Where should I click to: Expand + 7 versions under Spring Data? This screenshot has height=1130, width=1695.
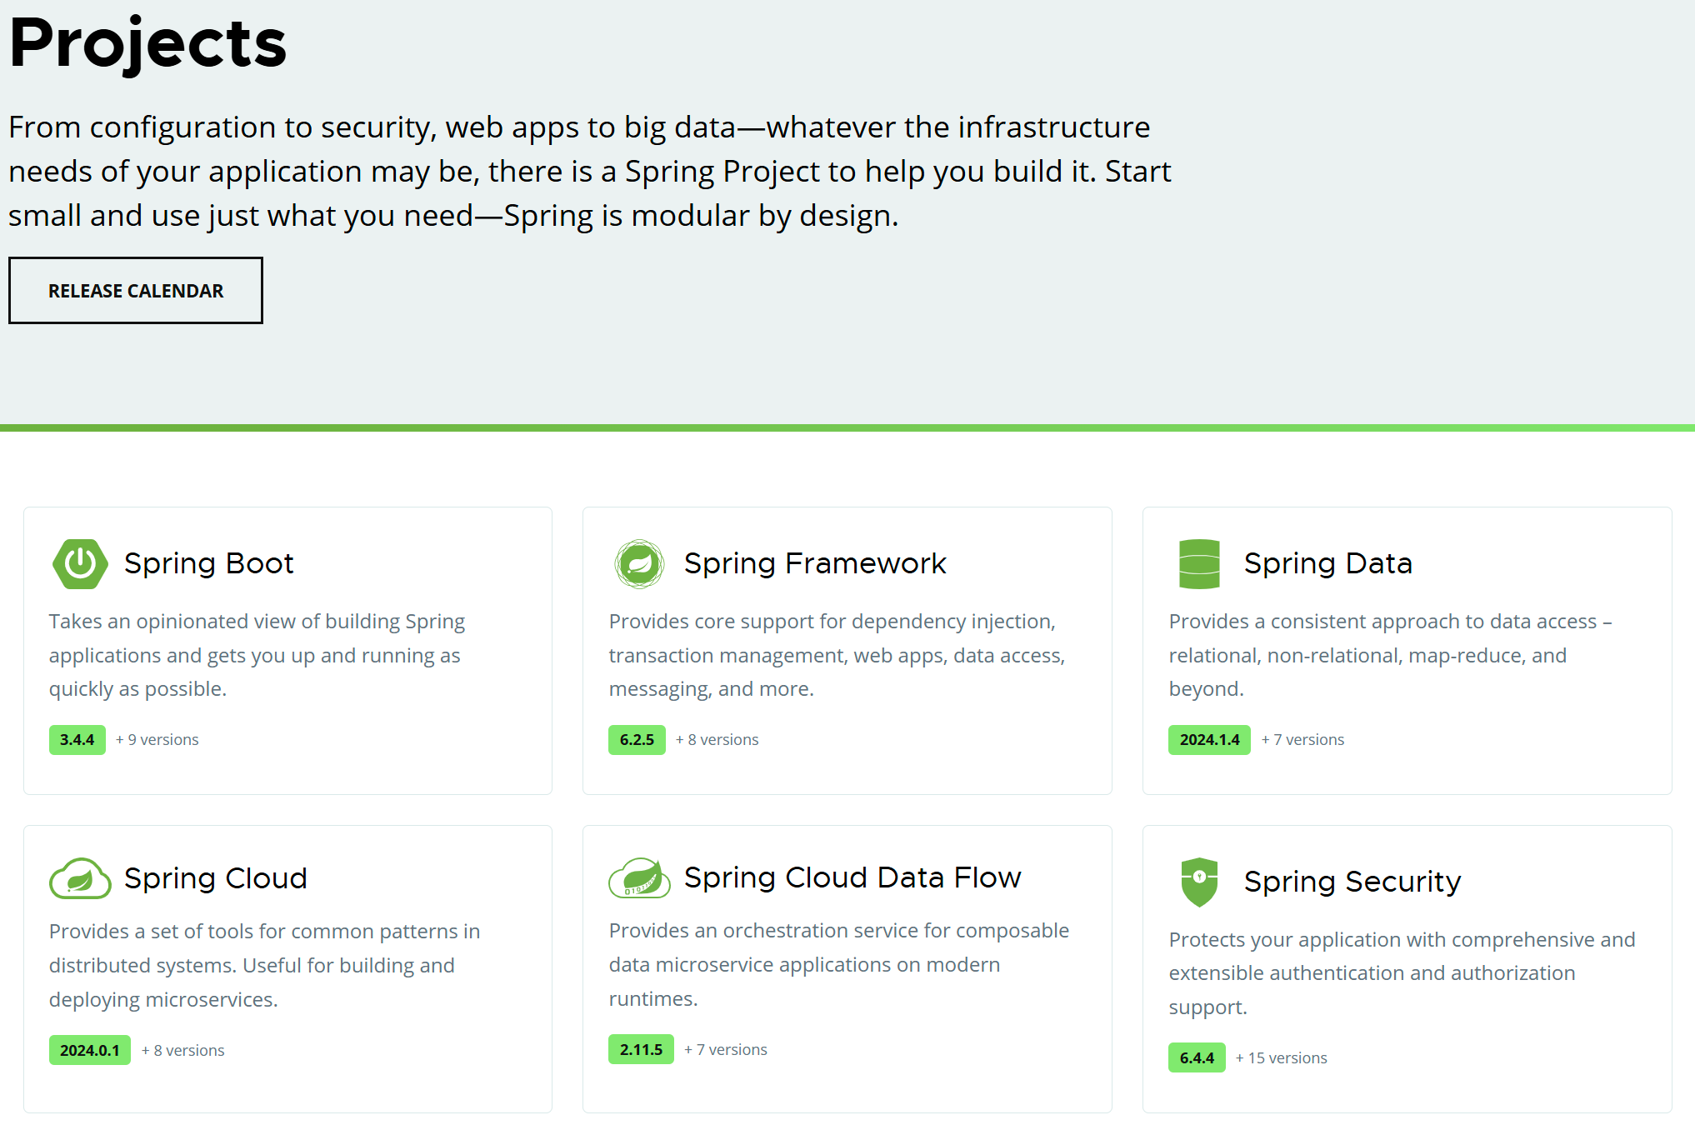click(1302, 740)
